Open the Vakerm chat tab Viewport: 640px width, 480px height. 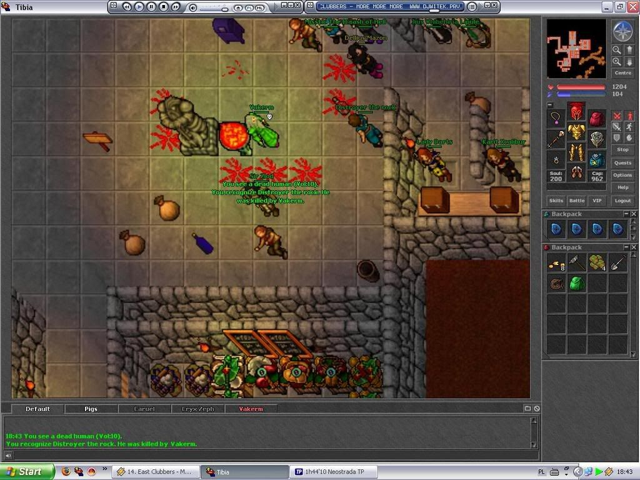coord(251,409)
